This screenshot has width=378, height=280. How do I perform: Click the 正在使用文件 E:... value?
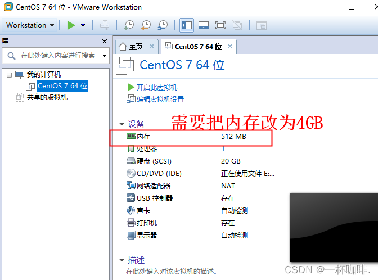[247, 174]
